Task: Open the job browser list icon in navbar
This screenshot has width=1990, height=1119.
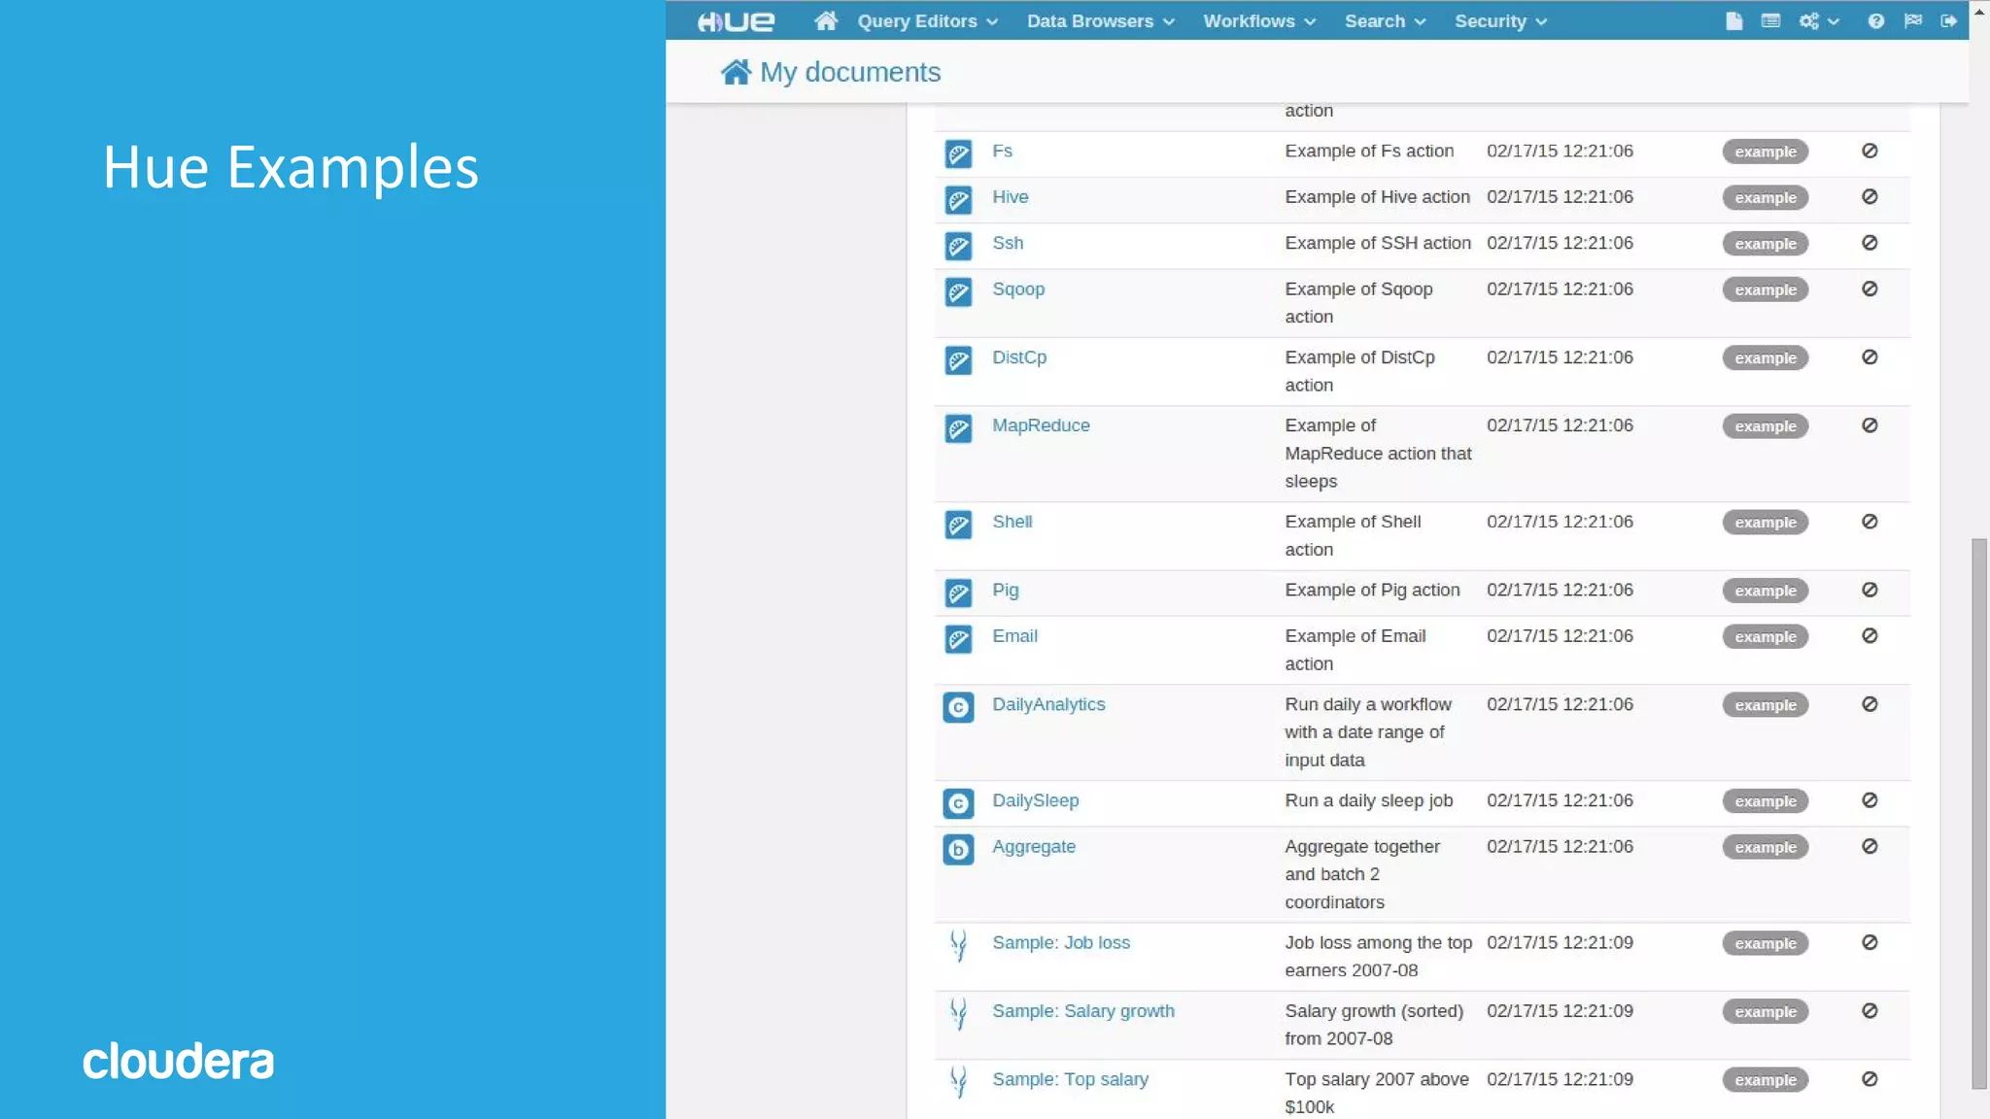Action: pyautogui.click(x=1770, y=20)
